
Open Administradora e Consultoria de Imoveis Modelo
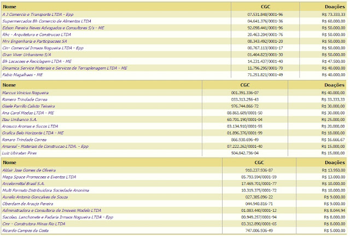[51, 210]
